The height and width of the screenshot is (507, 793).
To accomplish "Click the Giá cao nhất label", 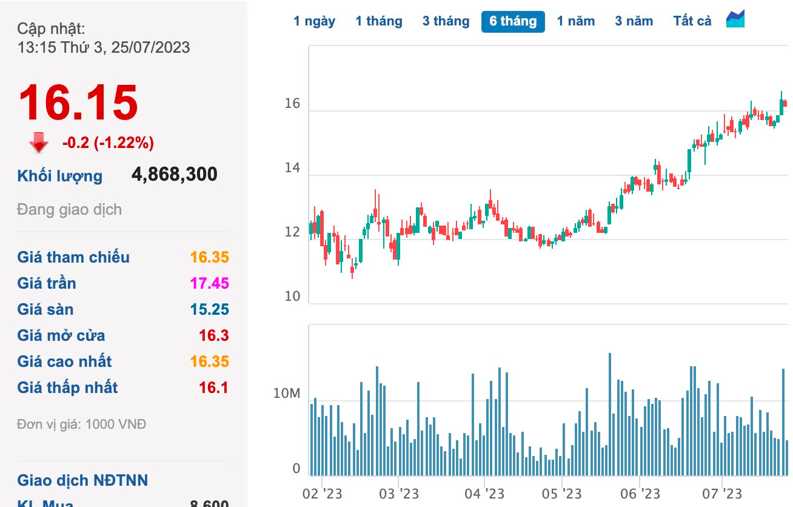I will click(x=65, y=361).
